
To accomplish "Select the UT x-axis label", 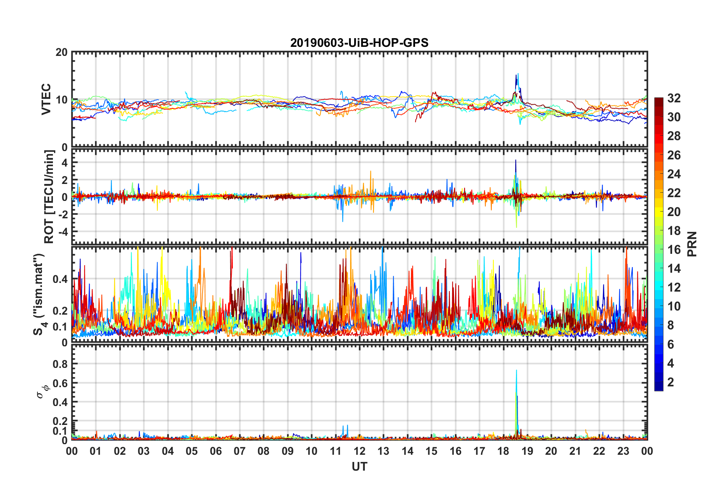I will [359, 467].
